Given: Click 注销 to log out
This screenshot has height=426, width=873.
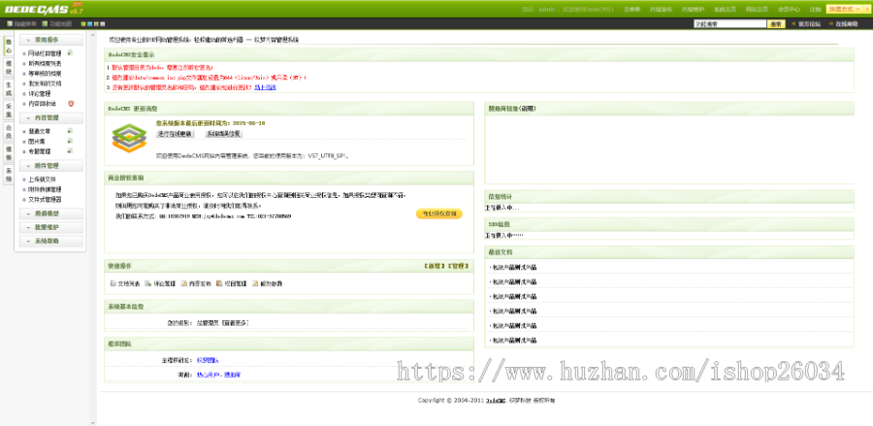Looking at the screenshot, I should pos(815,10).
